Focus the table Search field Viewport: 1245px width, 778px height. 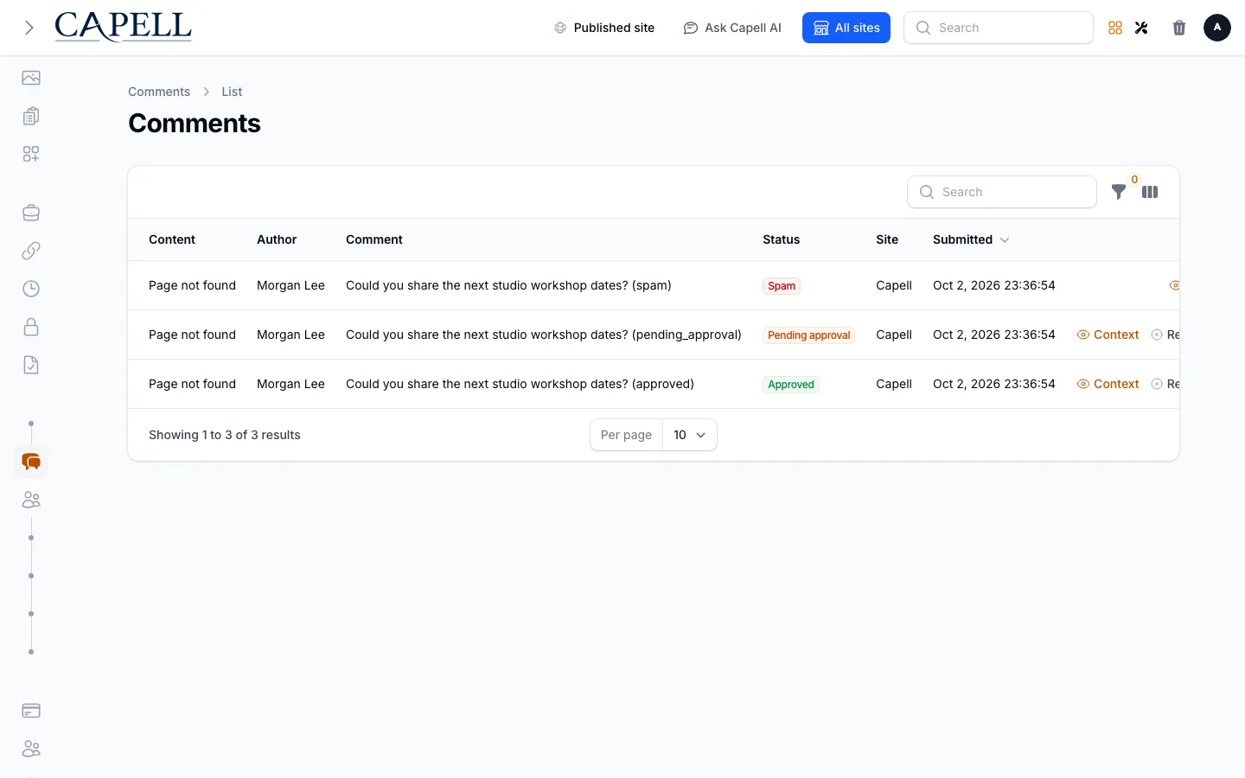pyautogui.click(x=1002, y=192)
